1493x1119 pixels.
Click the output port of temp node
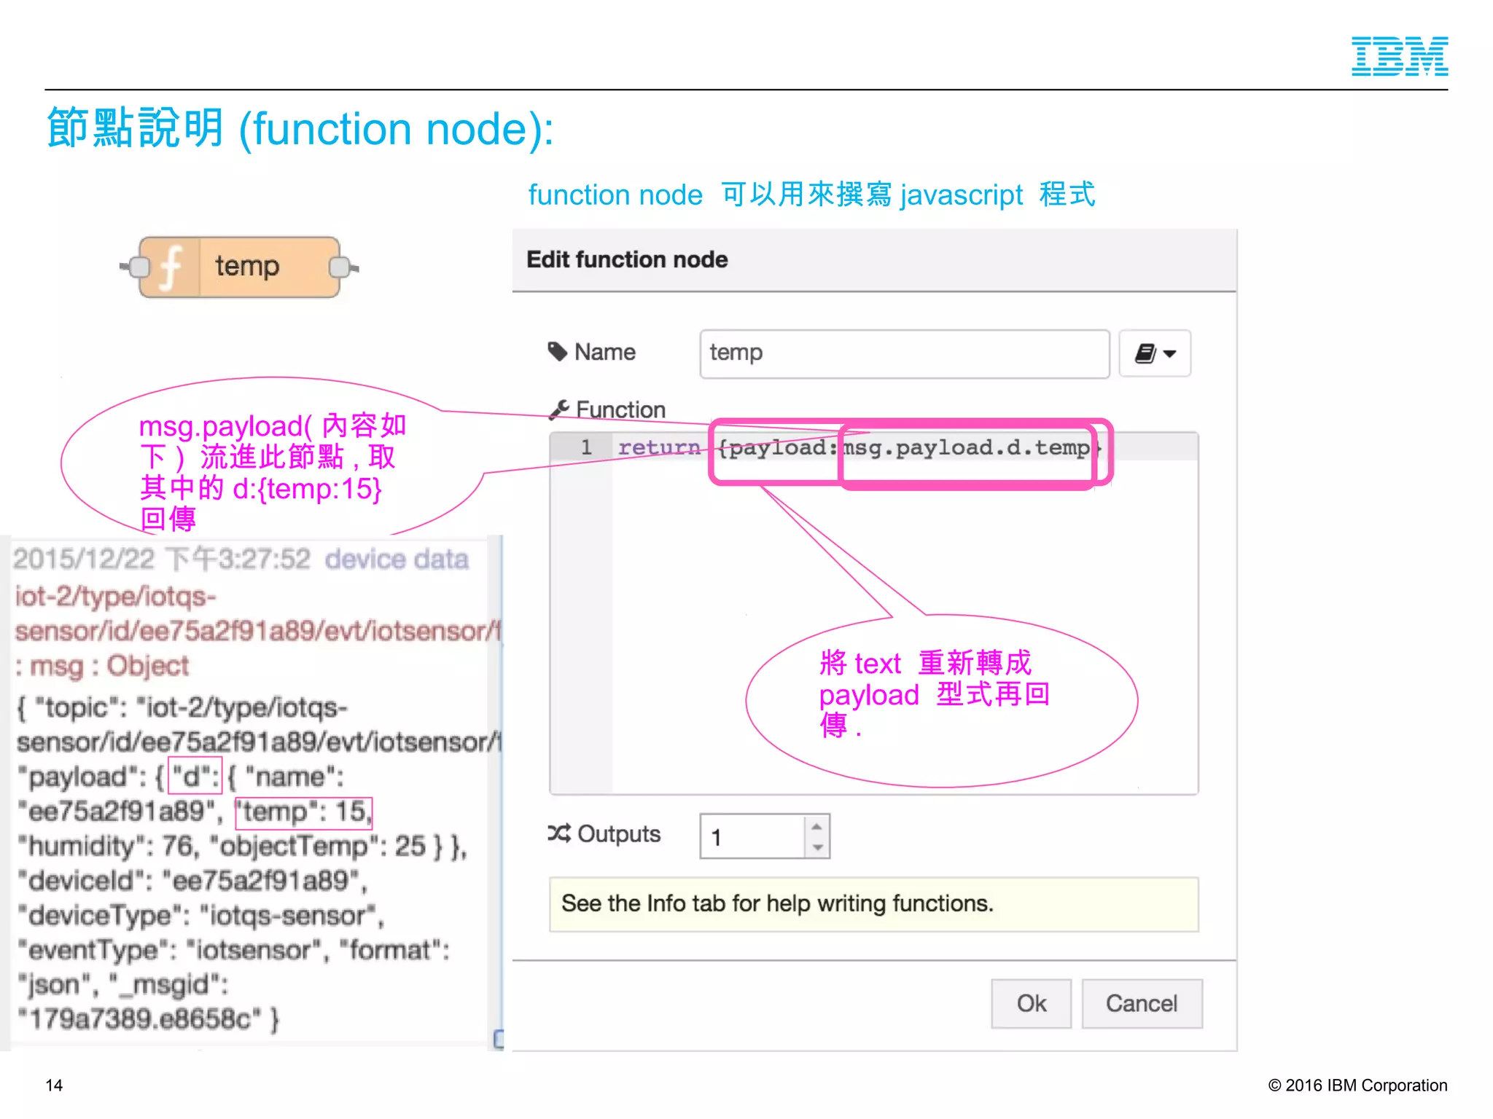(340, 267)
